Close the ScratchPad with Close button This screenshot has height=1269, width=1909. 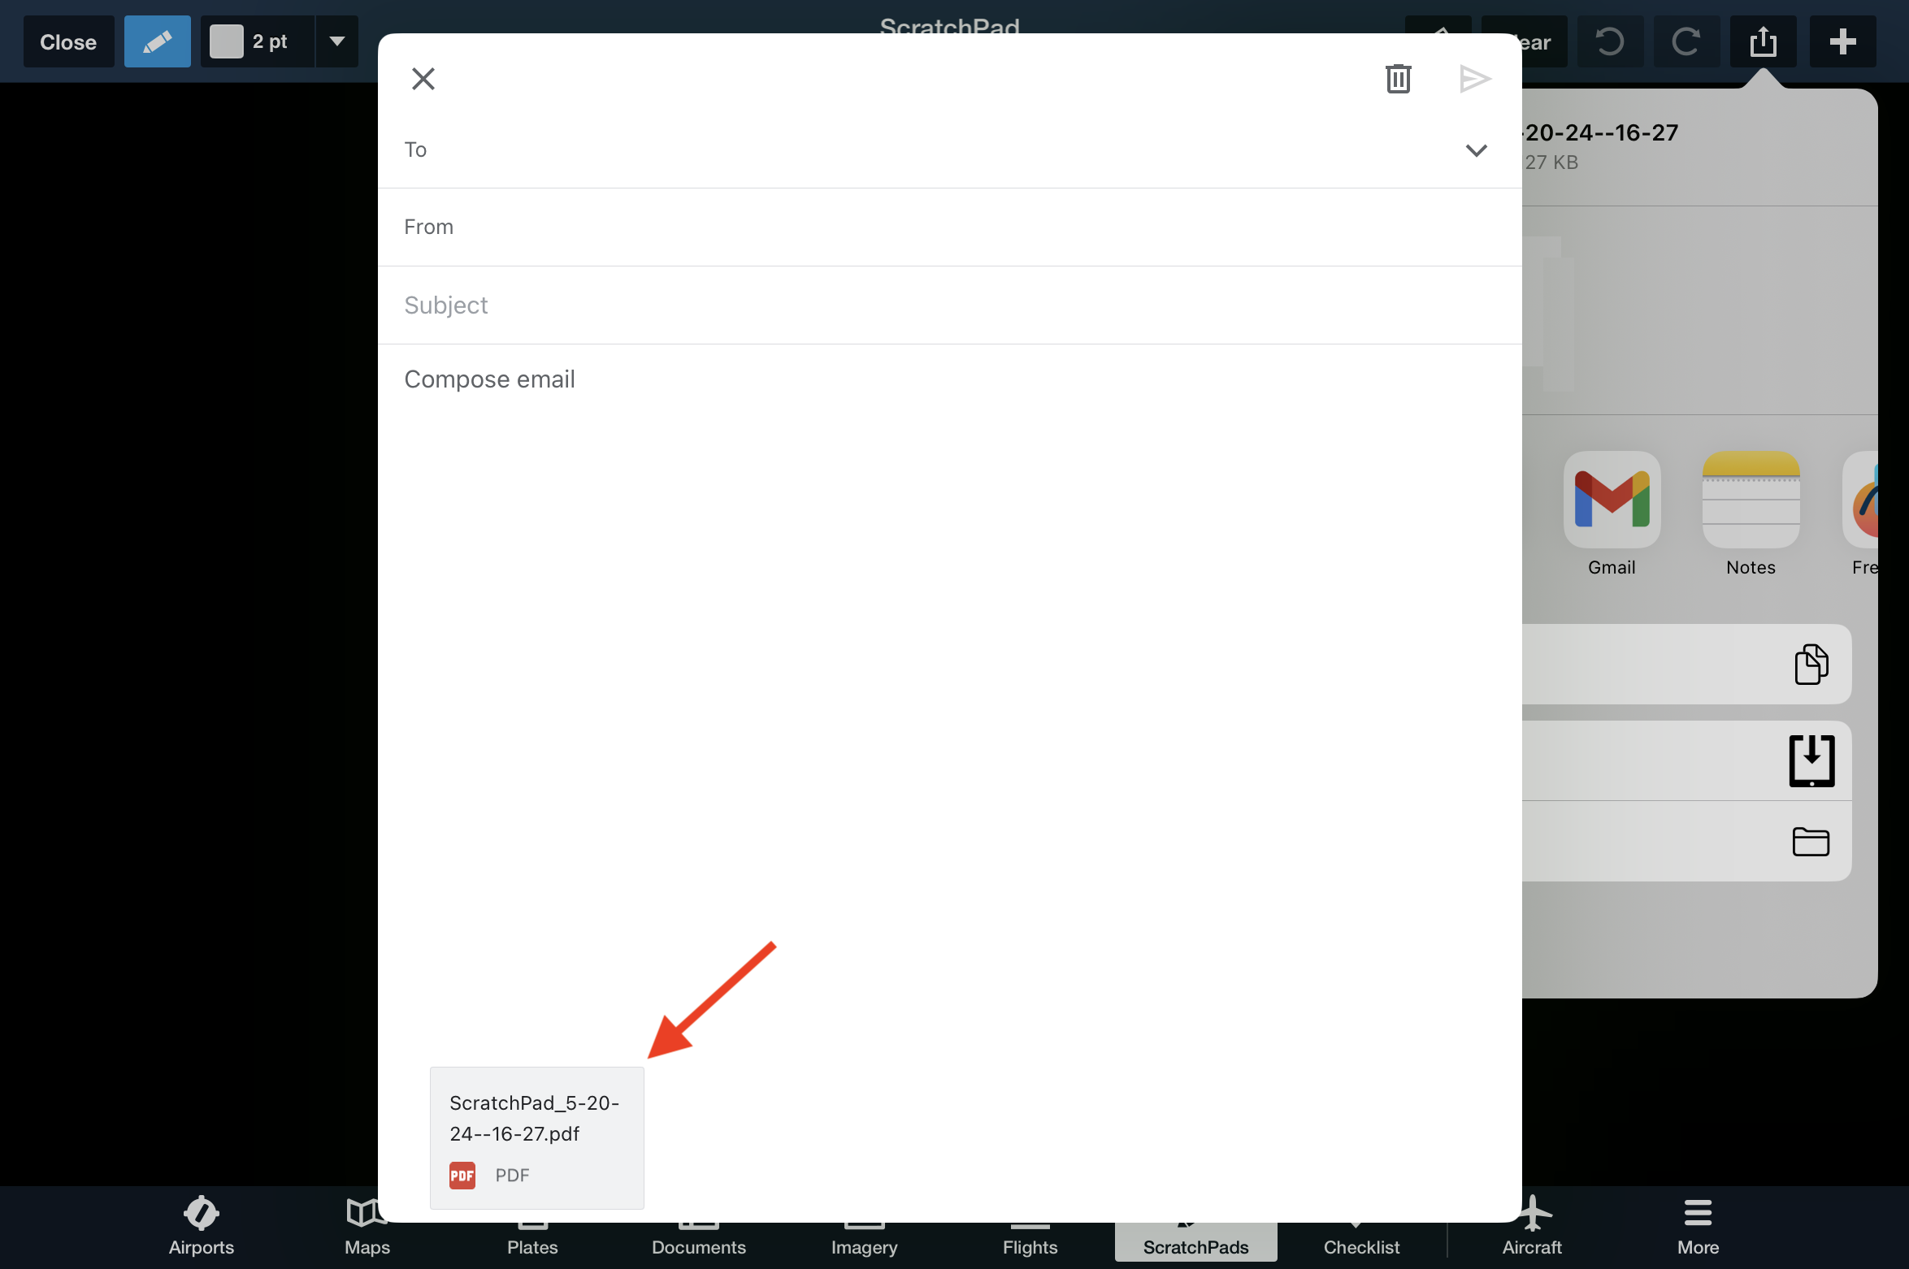point(68,41)
